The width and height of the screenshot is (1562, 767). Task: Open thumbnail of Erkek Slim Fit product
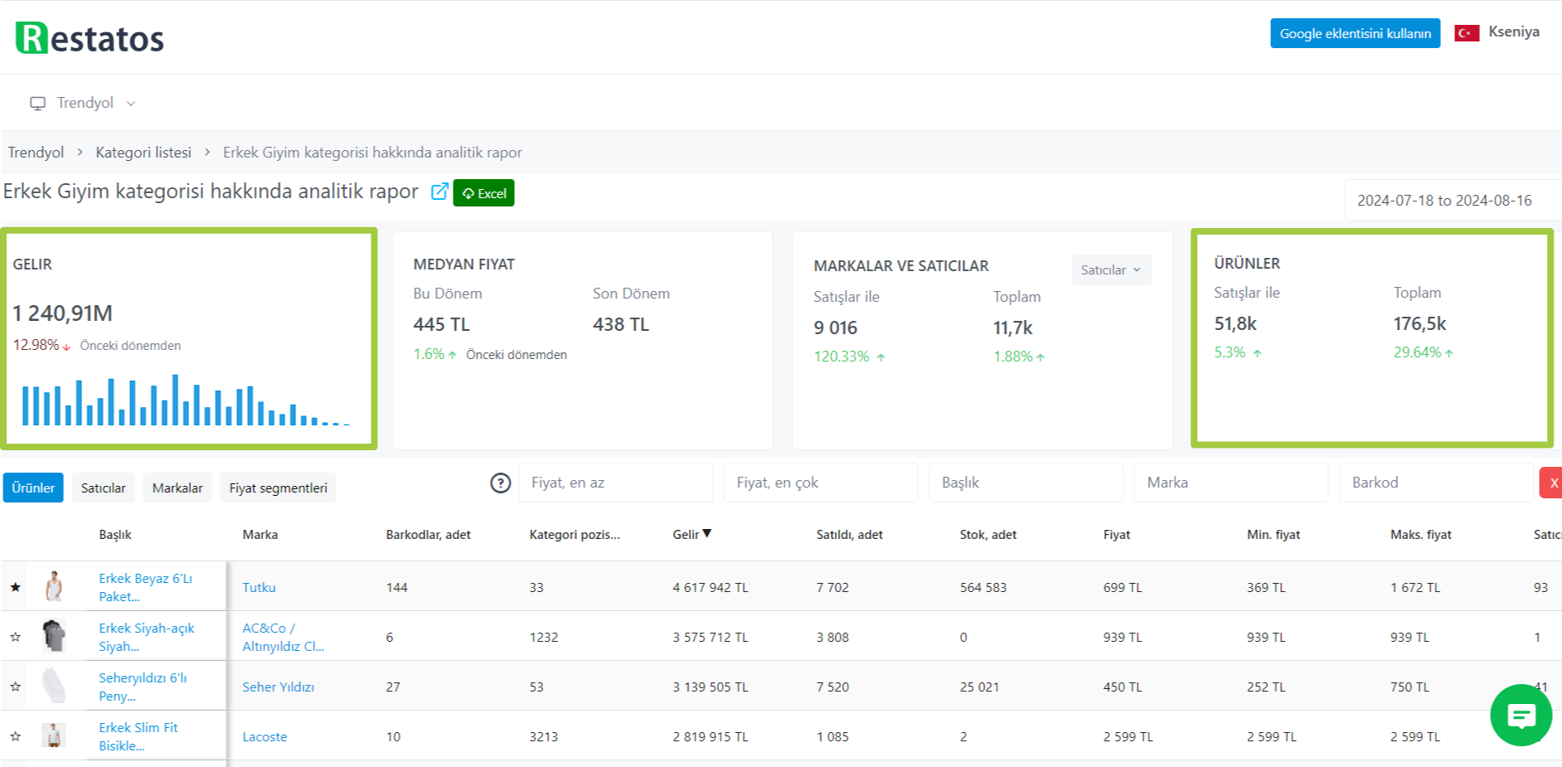click(54, 735)
